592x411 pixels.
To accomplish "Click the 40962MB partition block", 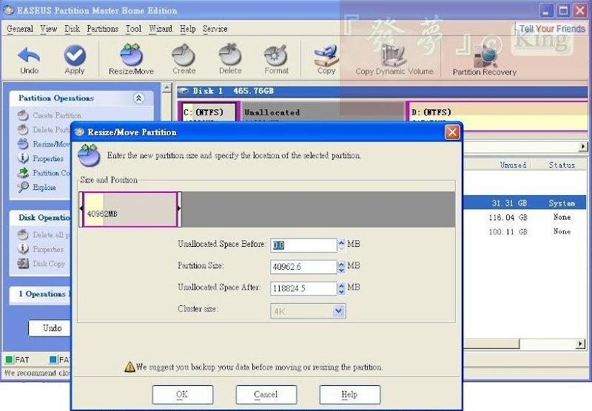I will click(130, 209).
